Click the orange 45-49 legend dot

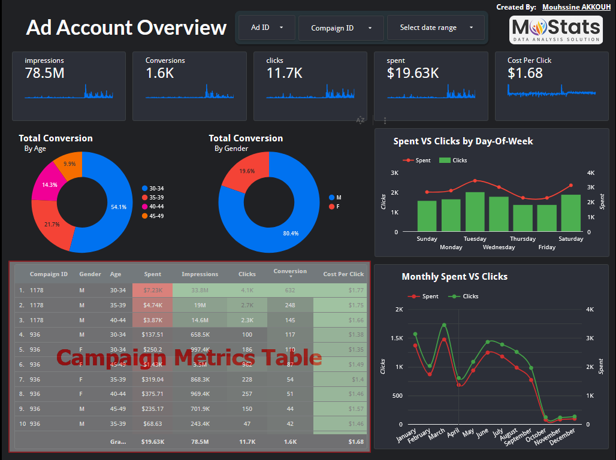point(144,216)
